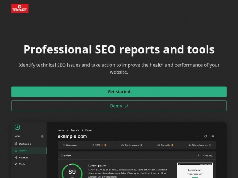Open Projects in the sidebar
The height and width of the screenshot is (178, 238).
29,157
